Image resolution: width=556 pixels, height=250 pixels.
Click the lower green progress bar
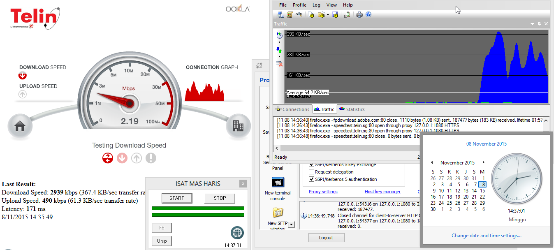(198, 215)
